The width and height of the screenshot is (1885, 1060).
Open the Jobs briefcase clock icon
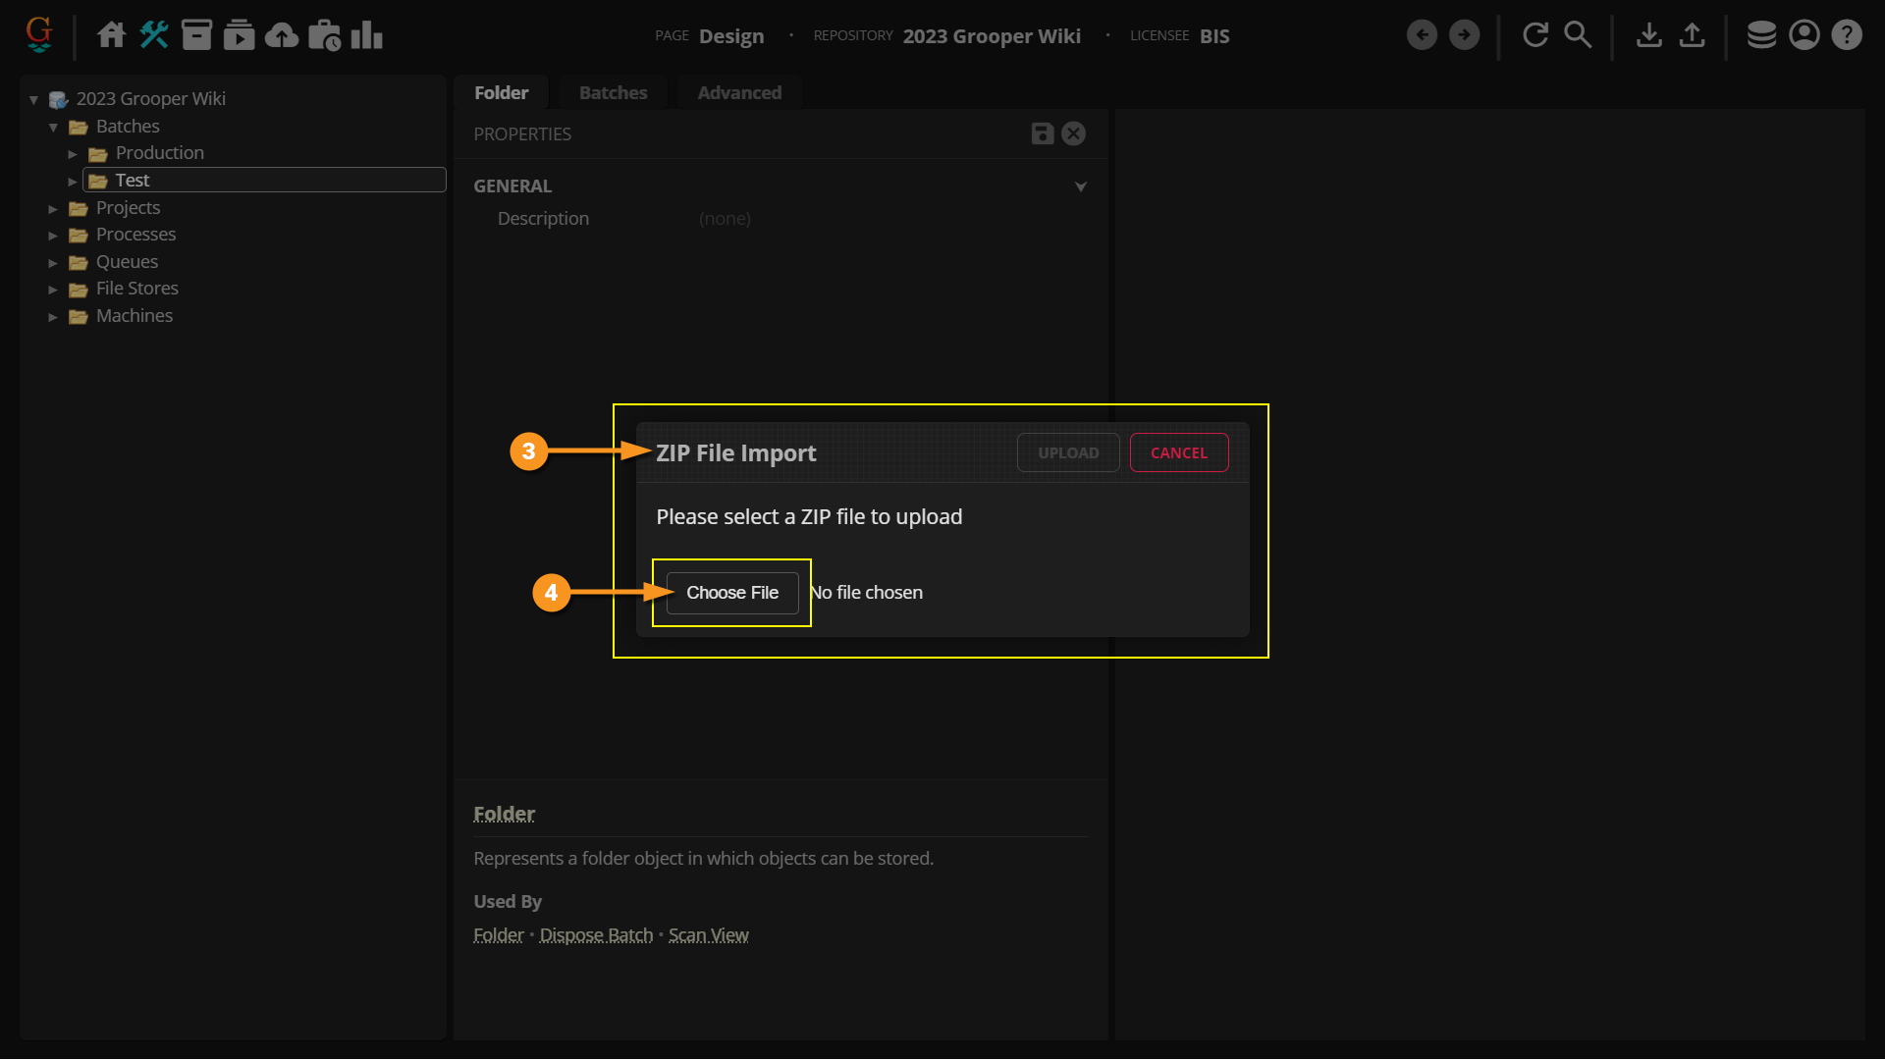[x=324, y=35]
